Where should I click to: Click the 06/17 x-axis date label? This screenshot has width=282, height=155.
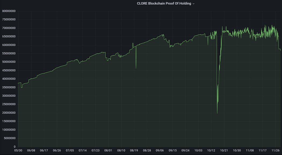pos(44,150)
